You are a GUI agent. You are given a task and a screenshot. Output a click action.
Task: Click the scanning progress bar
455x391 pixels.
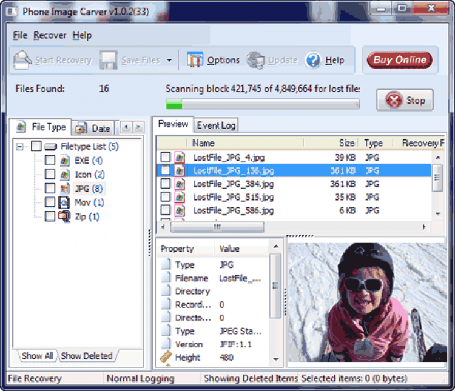pos(263,104)
